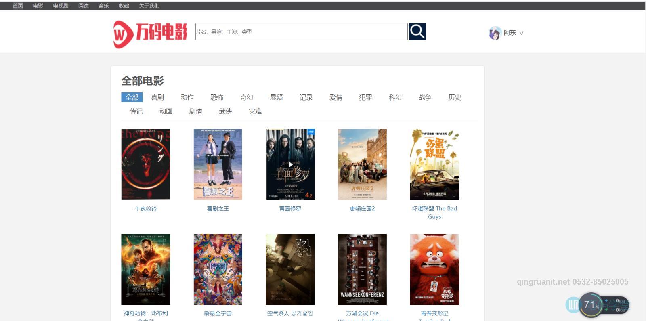
Task: Filter movies by 剧情
Action: 195,111
